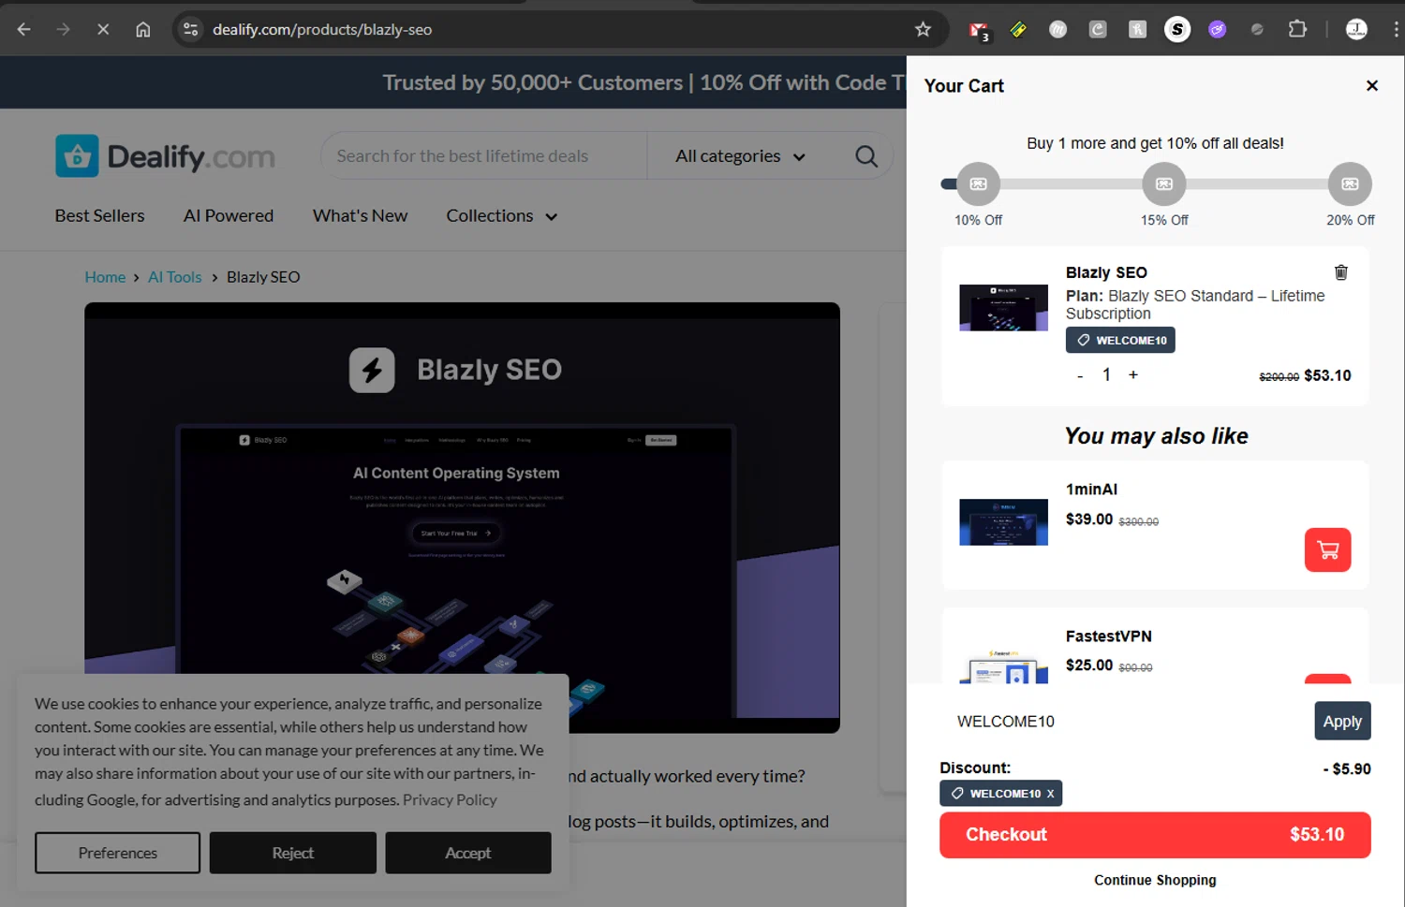Apply the discount code
The height and width of the screenshot is (907, 1405).
point(1342,722)
